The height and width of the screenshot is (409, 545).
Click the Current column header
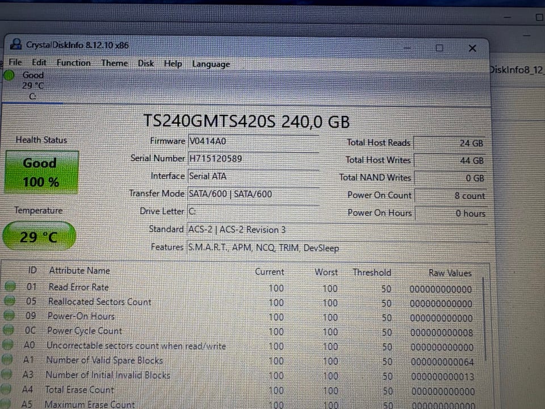(x=269, y=272)
